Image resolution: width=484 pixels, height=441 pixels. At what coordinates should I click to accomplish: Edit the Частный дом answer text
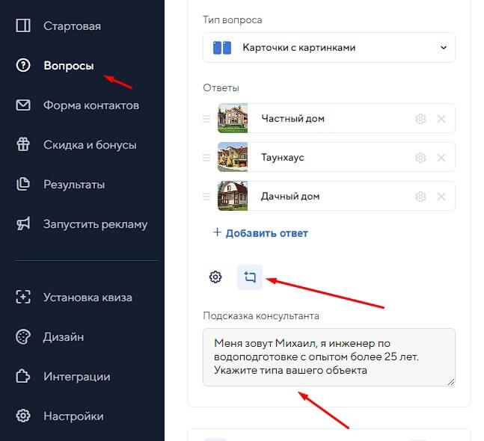pos(292,118)
